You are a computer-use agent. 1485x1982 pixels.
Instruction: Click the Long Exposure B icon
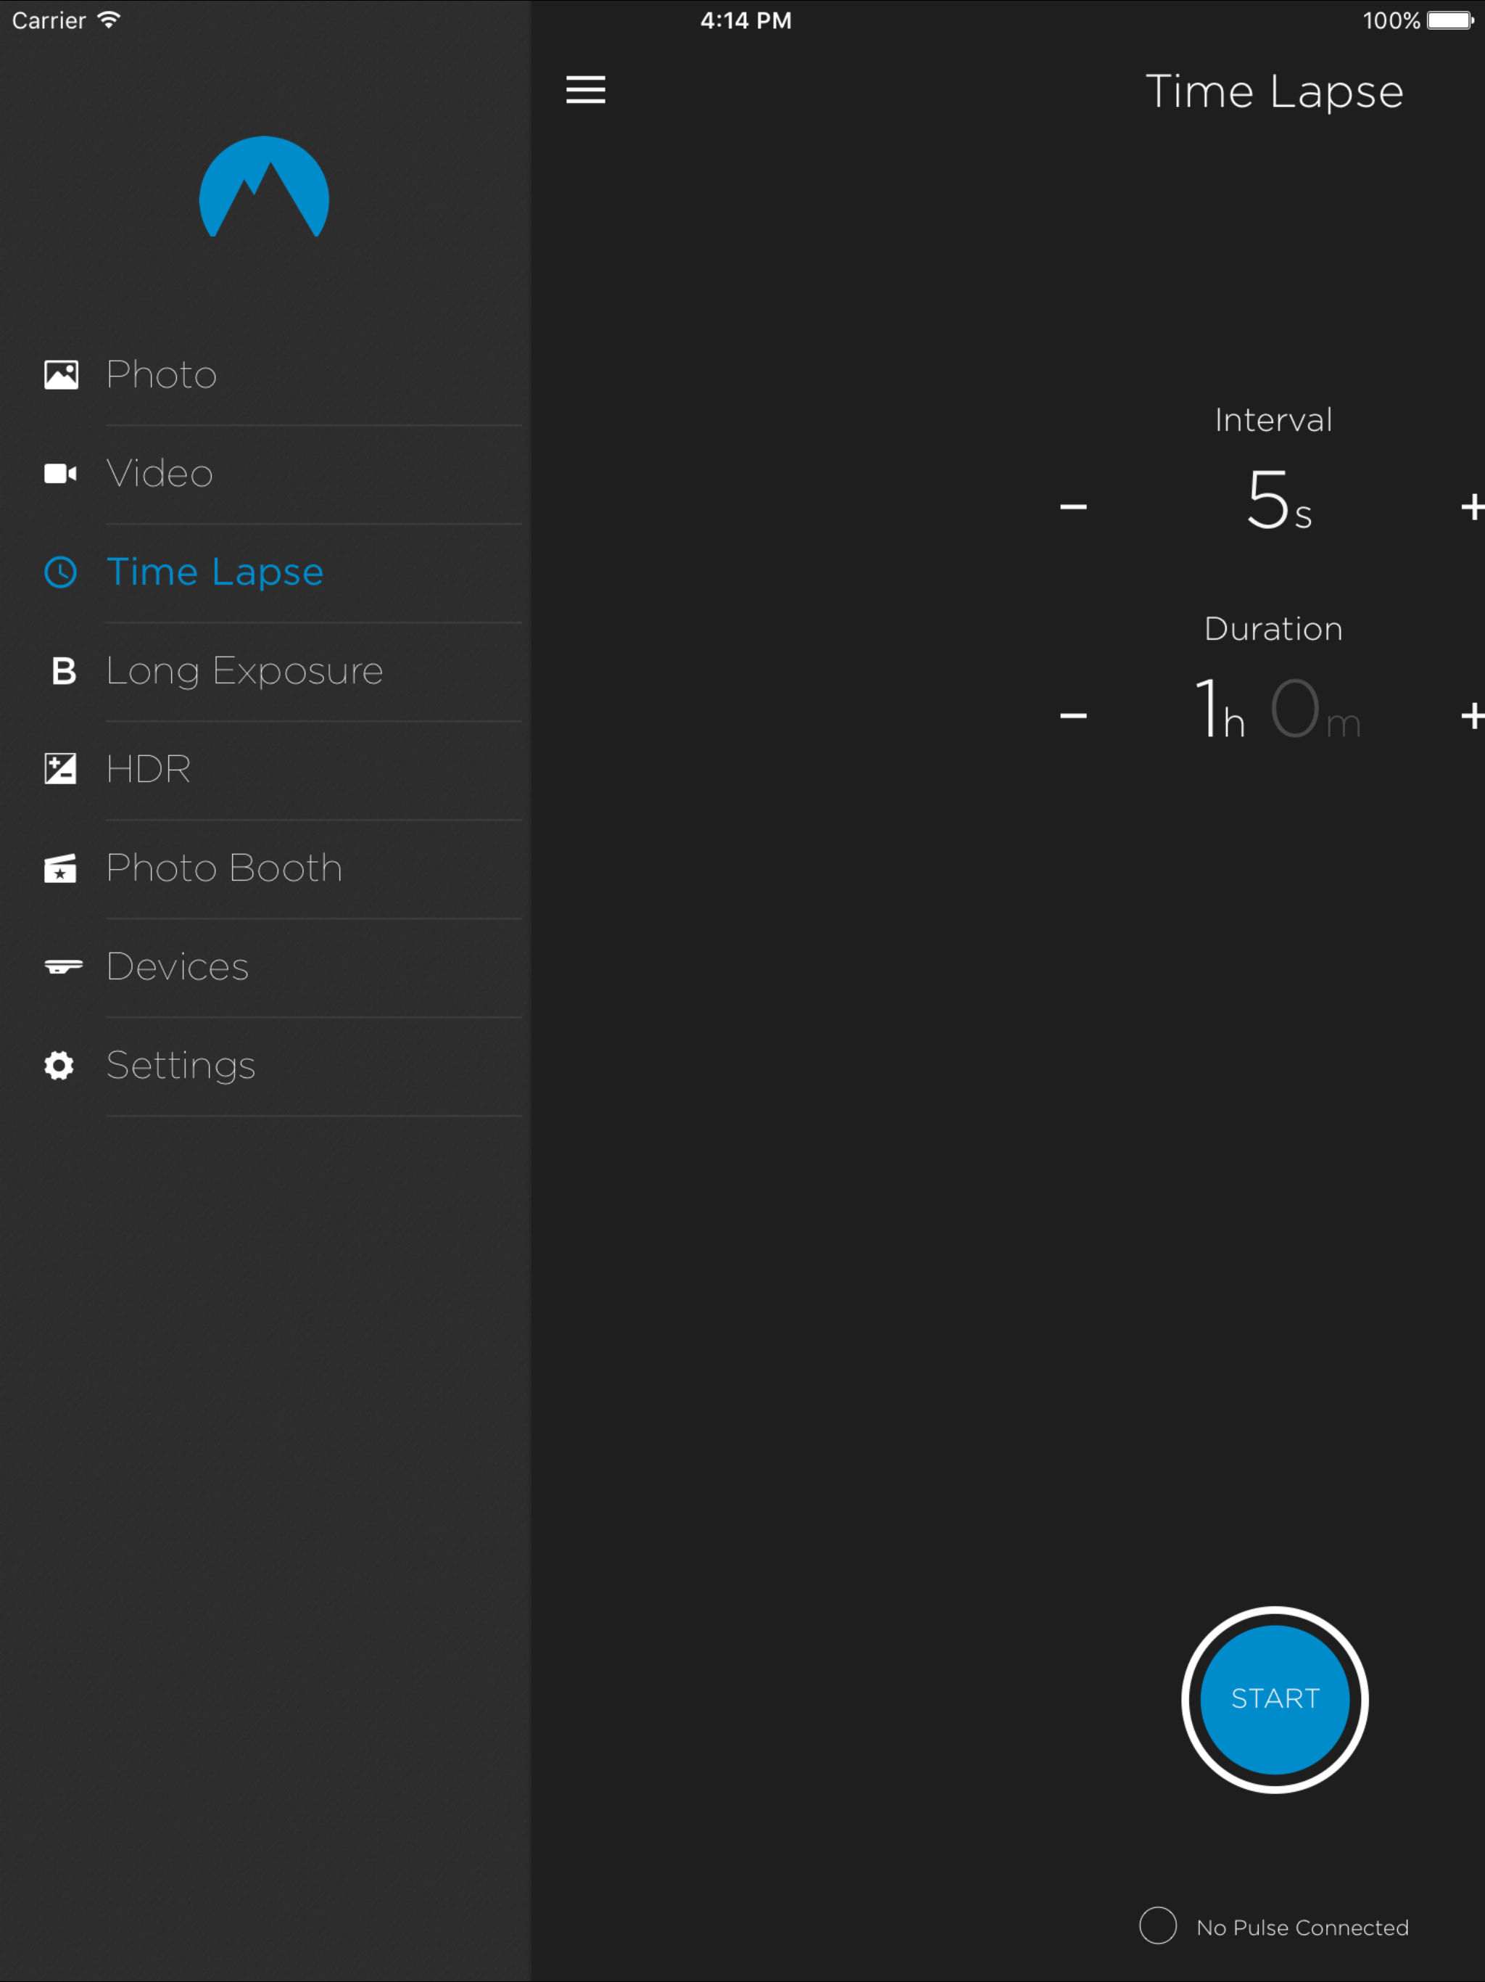[x=64, y=670]
